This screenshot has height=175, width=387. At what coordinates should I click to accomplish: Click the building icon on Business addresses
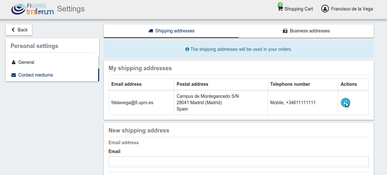(285, 31)
